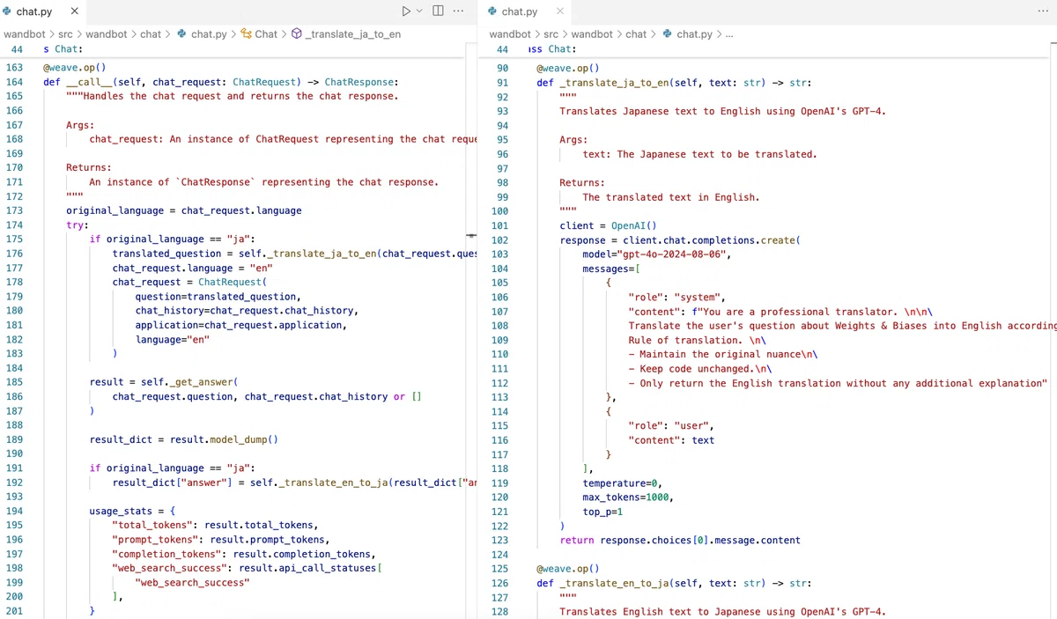Click 'application=chat_request.application' on line 181

click(x=240, y=325)
